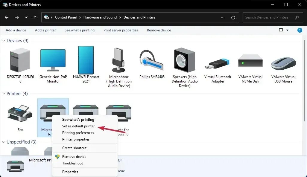The image size is (307, 177).
Task: Select the HUAWEI P smart 2021 device
Action: [86, 60]
